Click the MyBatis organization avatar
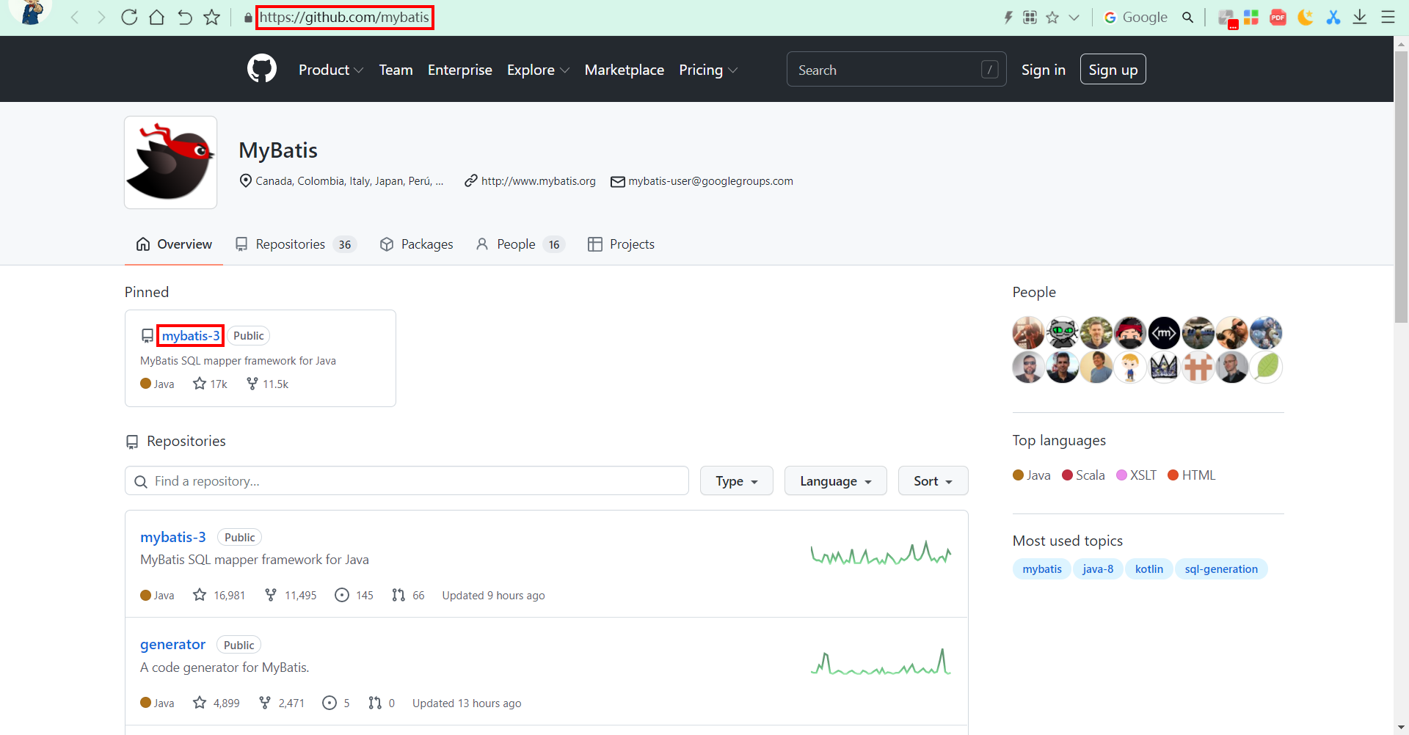 [x=170, y=162]
